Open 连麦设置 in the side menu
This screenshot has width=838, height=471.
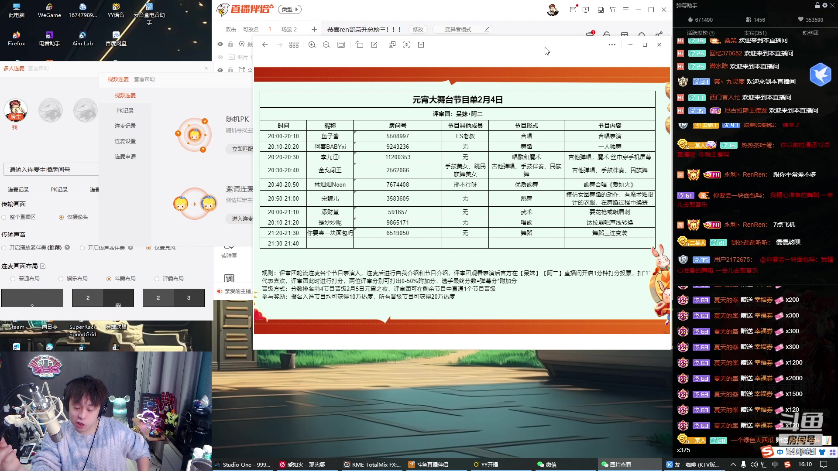click(x=125, y=141)
